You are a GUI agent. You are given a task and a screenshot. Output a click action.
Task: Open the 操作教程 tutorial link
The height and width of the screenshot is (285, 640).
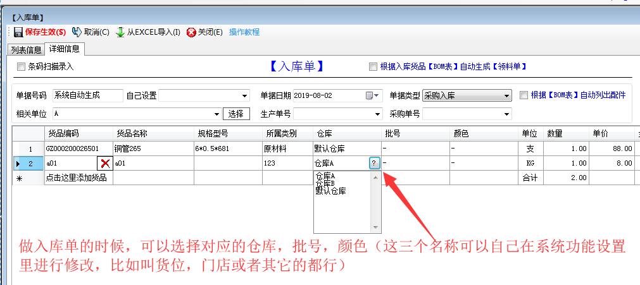pos(244,32)
